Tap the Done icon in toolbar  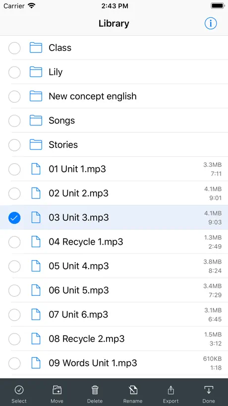coord(209,390)
